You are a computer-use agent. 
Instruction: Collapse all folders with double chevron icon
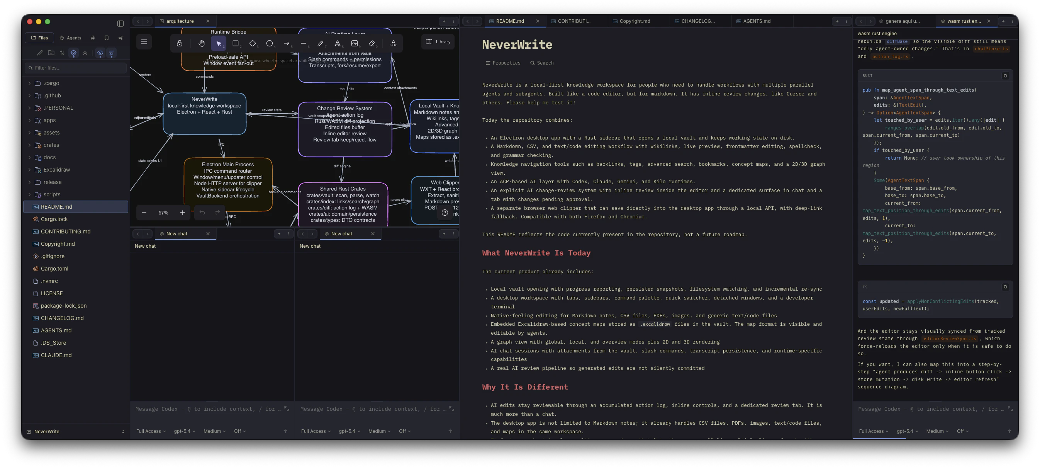[x=85, y=53]
